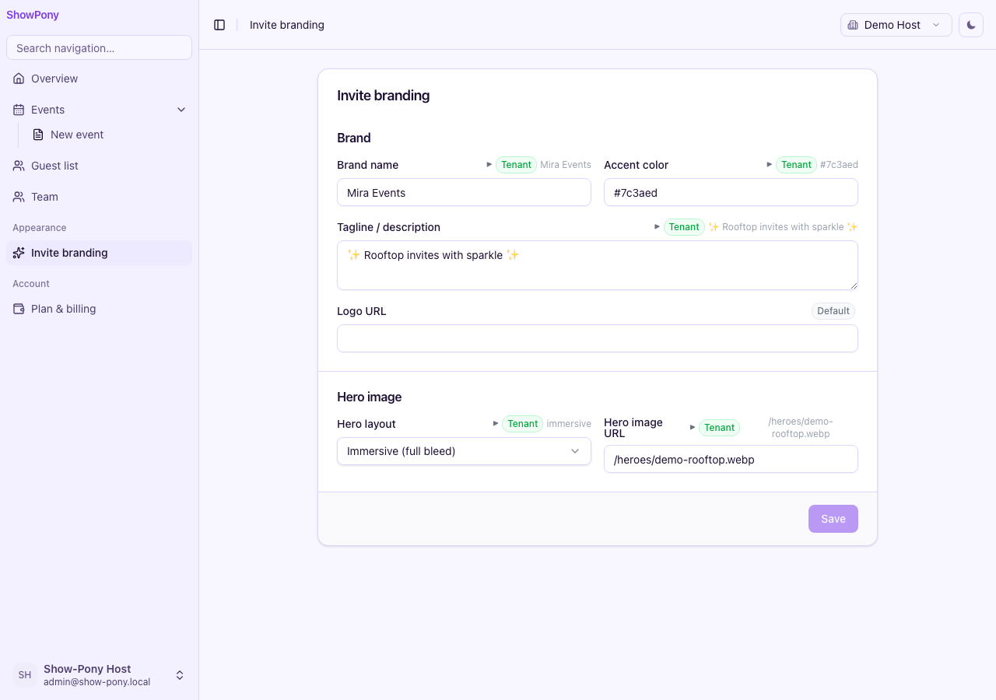Open the Events section
This screenshot has height=700, width=996.
[99, 110]
